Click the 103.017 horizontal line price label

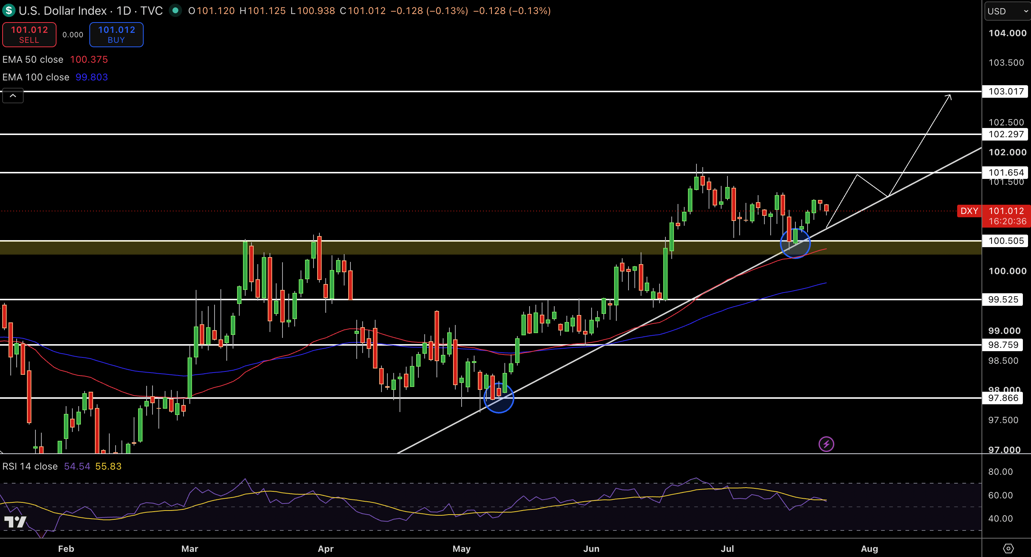(x=1006, y=91)
